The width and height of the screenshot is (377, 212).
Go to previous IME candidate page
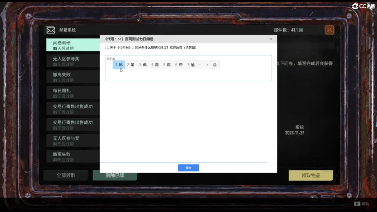200,65
